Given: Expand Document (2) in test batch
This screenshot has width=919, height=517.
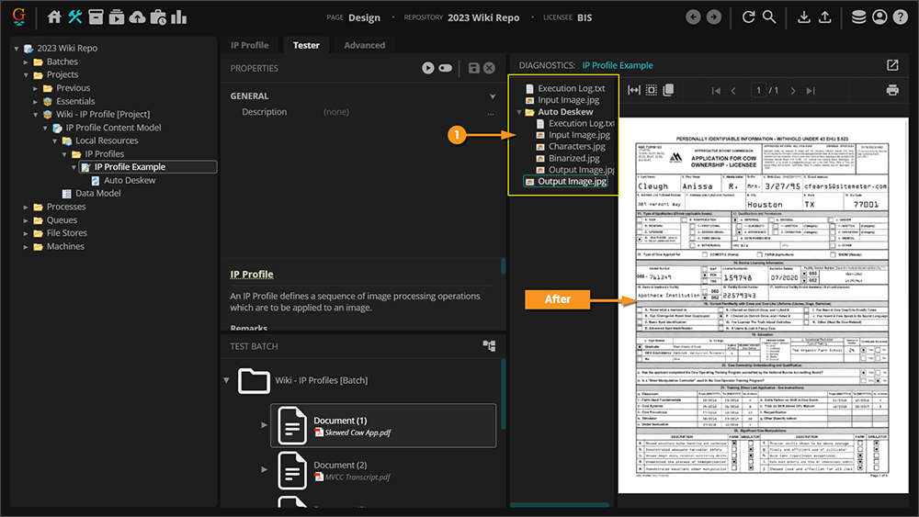Looking at the screenshot, I should click(x=266, y=470).
